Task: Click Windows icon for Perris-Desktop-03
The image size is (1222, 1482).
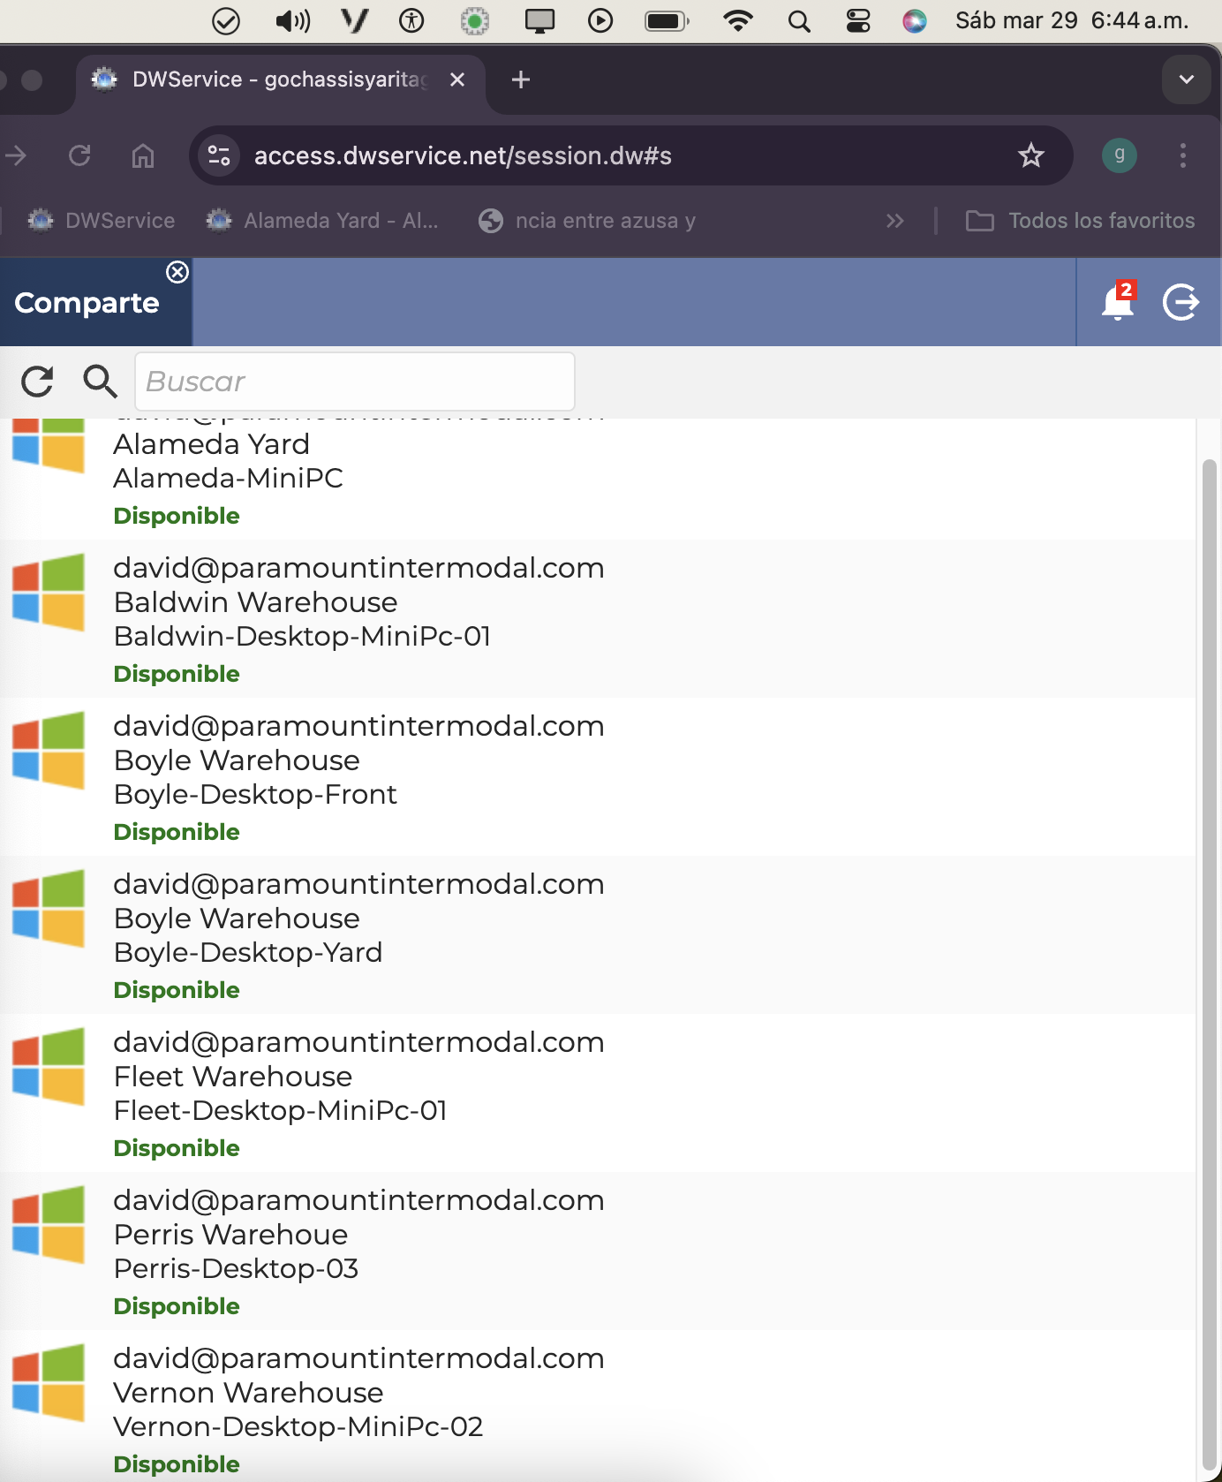Action: point(49,1224)
